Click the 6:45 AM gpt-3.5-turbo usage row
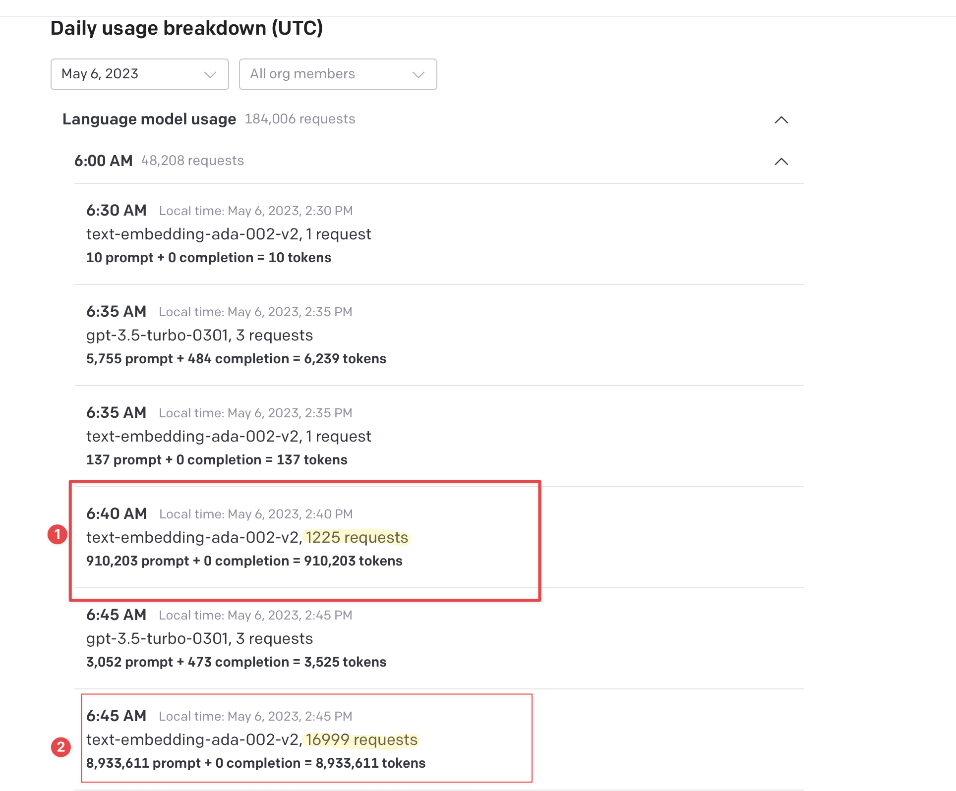This screenshot has height=791, width=956. click(199, 639)
